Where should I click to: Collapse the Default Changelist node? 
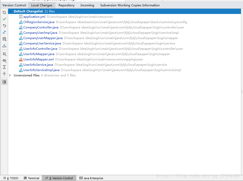coord(10,11)
